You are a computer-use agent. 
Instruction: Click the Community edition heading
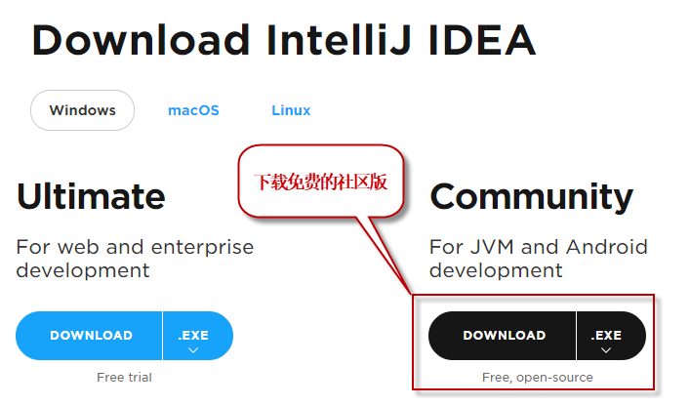point(532,198)
